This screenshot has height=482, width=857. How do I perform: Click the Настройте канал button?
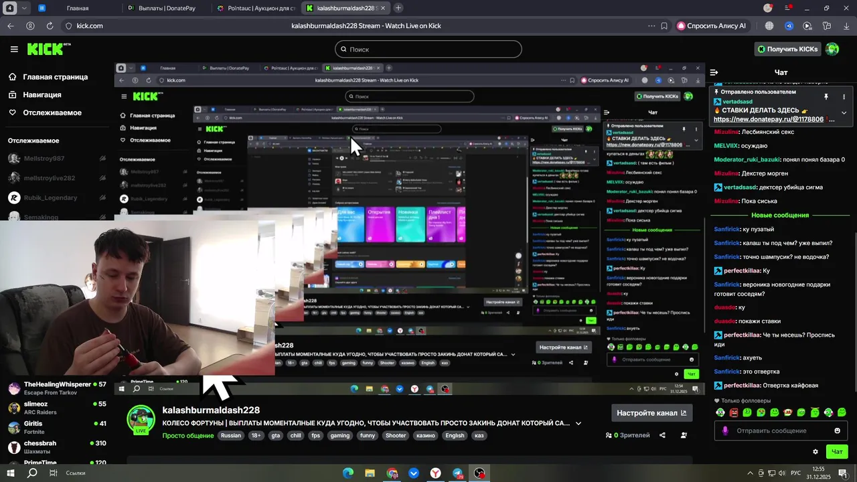click(651, 413)
